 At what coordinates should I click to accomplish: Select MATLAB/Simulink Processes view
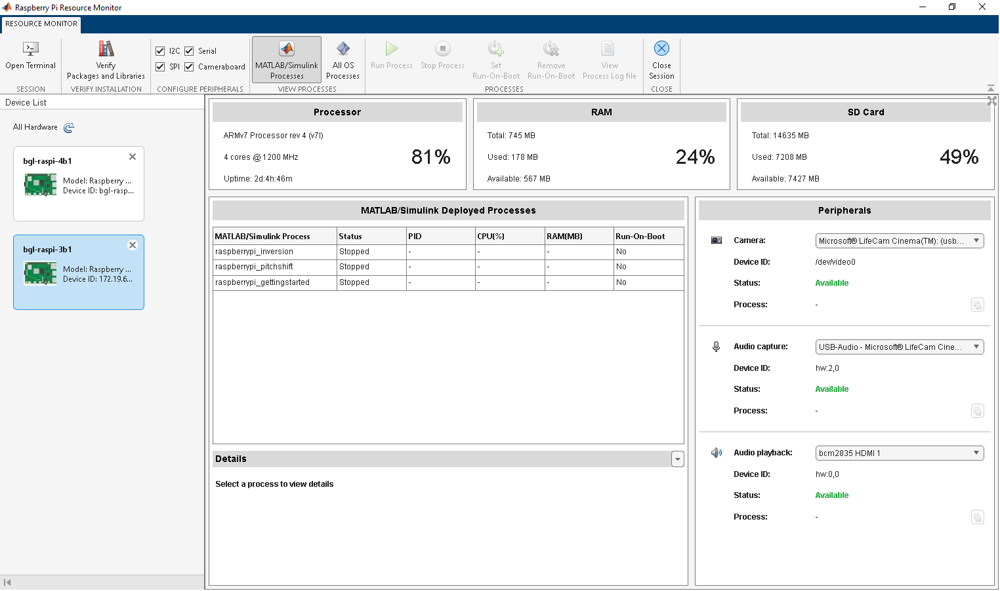coord(287,49)
